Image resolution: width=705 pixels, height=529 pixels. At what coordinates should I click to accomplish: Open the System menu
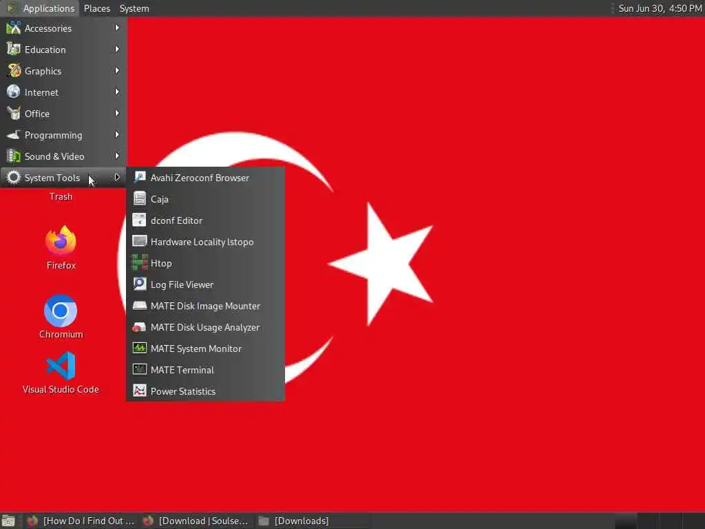point(134,8)
